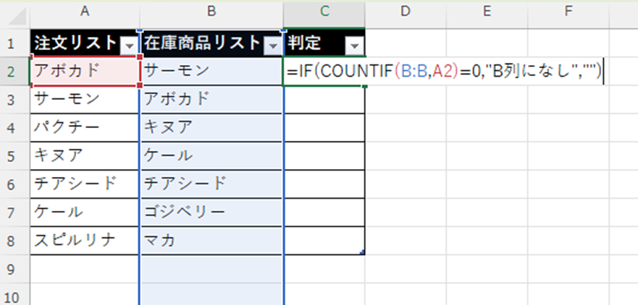Click the formula text in cell C2
The image size is (638, 305).
pos(443,72)
